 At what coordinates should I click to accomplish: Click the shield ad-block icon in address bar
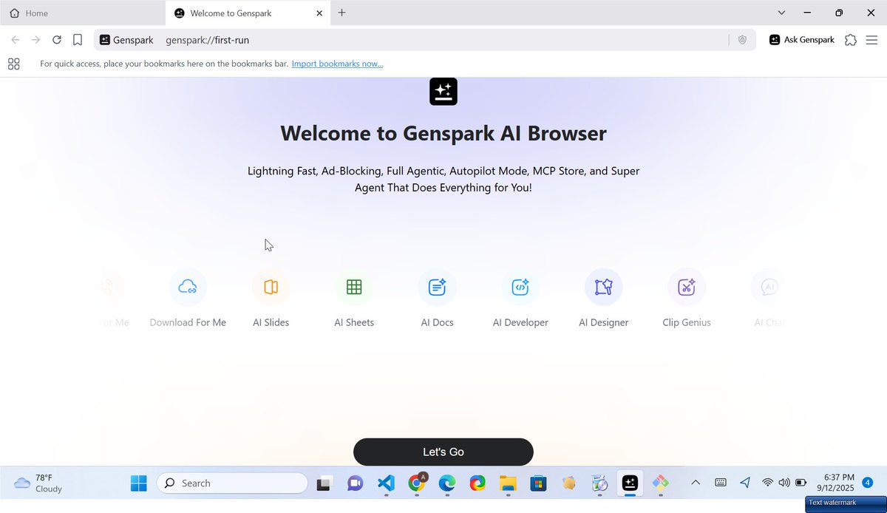(743, 40)
